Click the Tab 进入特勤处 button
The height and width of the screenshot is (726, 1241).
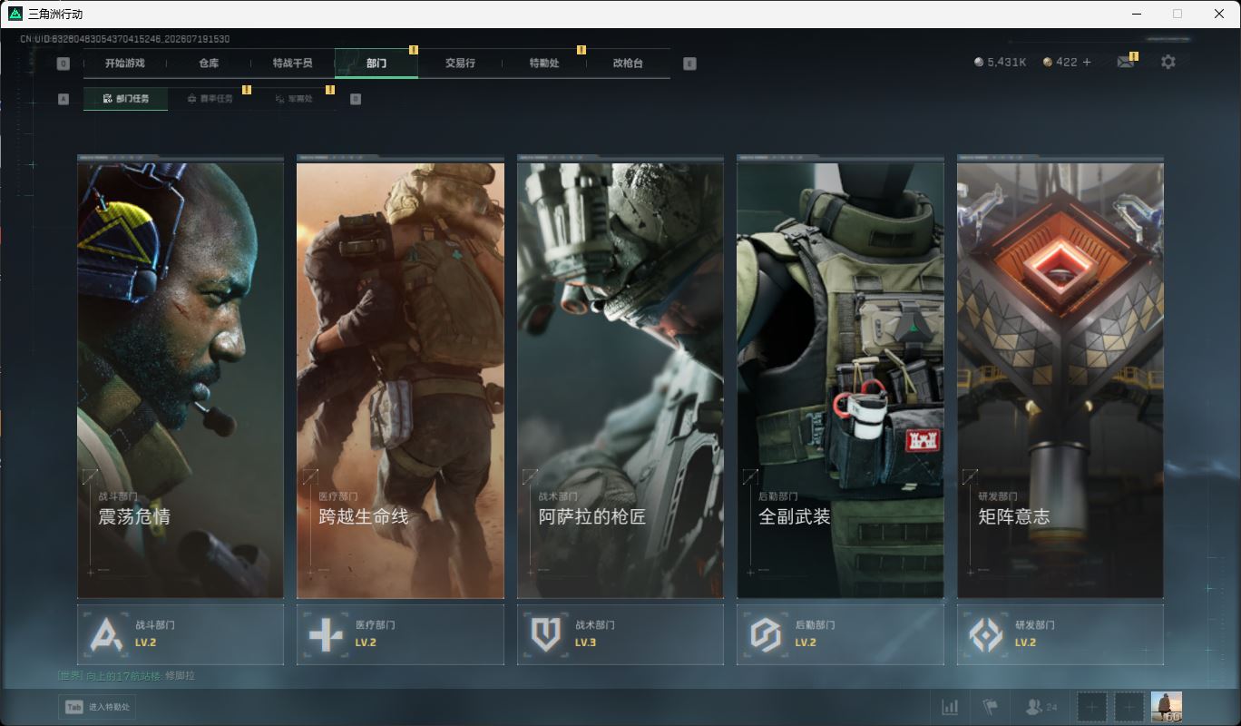[97, 707]
